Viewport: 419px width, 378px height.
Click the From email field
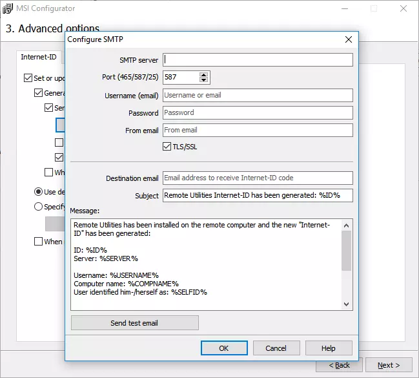coord(258,130)
